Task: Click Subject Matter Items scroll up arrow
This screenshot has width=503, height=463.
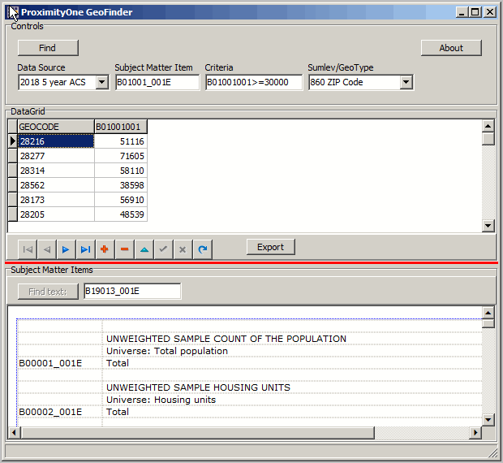Action: coord(488,313)
